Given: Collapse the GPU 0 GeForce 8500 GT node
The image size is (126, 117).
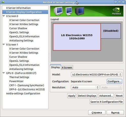Looking at the screenshot, I should click(x=4, y=73).
